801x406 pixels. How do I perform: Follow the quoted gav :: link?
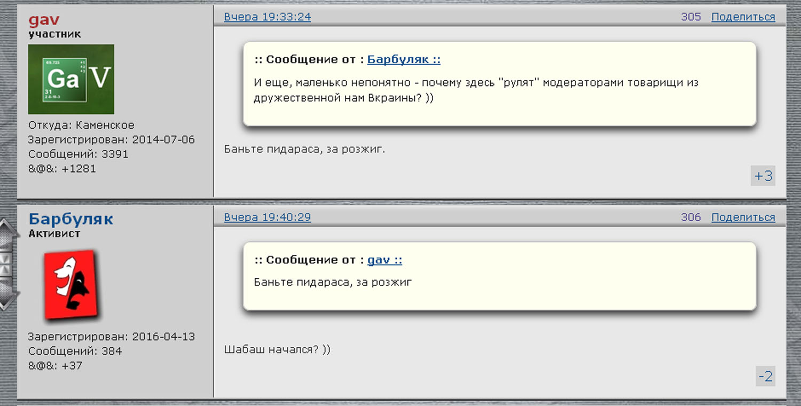coord(384,260)
